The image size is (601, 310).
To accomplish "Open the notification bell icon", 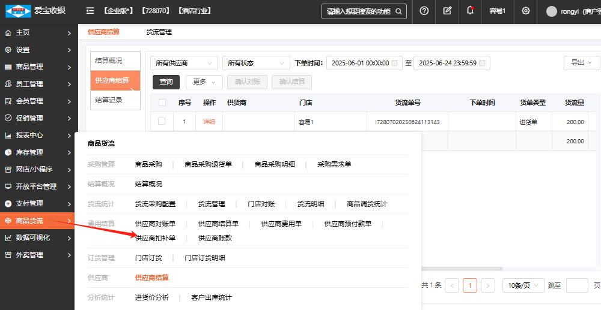I will (x=470, y=11).
